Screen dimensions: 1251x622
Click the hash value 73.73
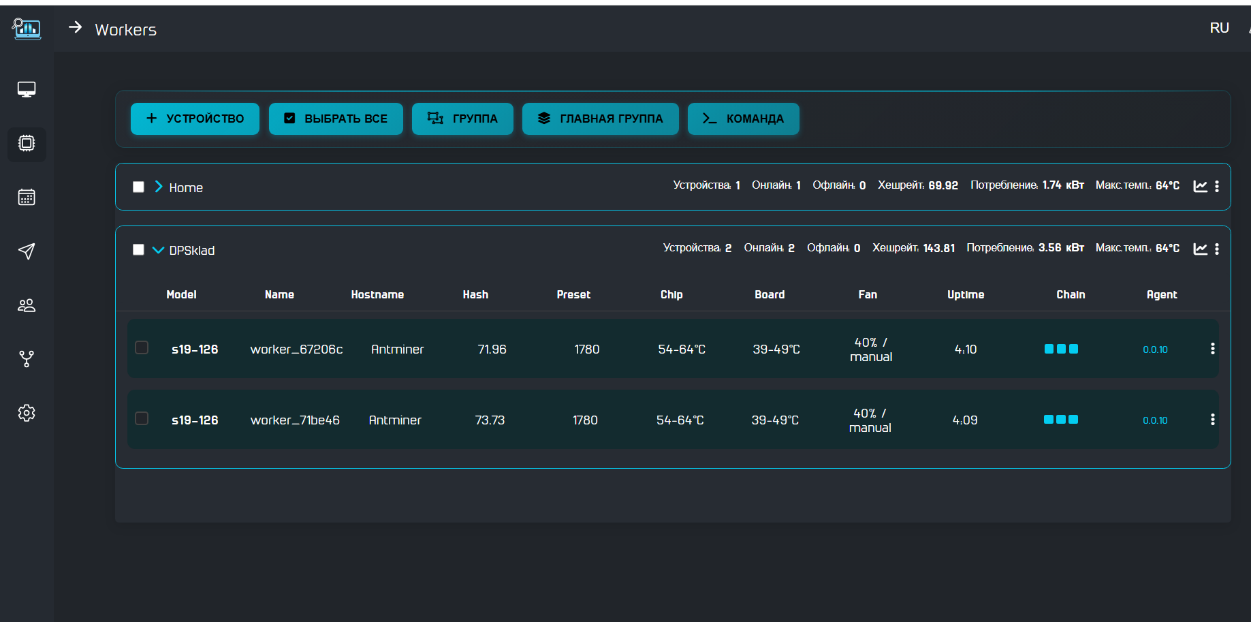(490, 420)
